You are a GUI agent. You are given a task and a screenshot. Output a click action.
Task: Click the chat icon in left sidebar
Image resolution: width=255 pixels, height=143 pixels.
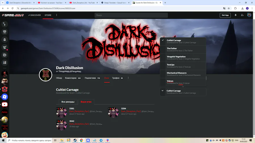[x=5, y=24]
